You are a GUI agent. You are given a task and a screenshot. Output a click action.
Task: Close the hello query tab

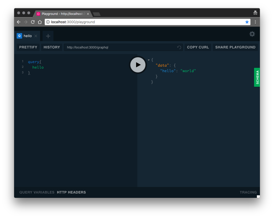(36, 36)
